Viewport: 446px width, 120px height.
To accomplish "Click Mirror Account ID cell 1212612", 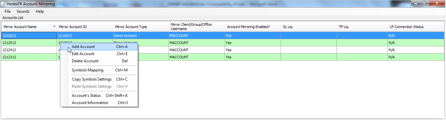I will (x=85, y=36).
